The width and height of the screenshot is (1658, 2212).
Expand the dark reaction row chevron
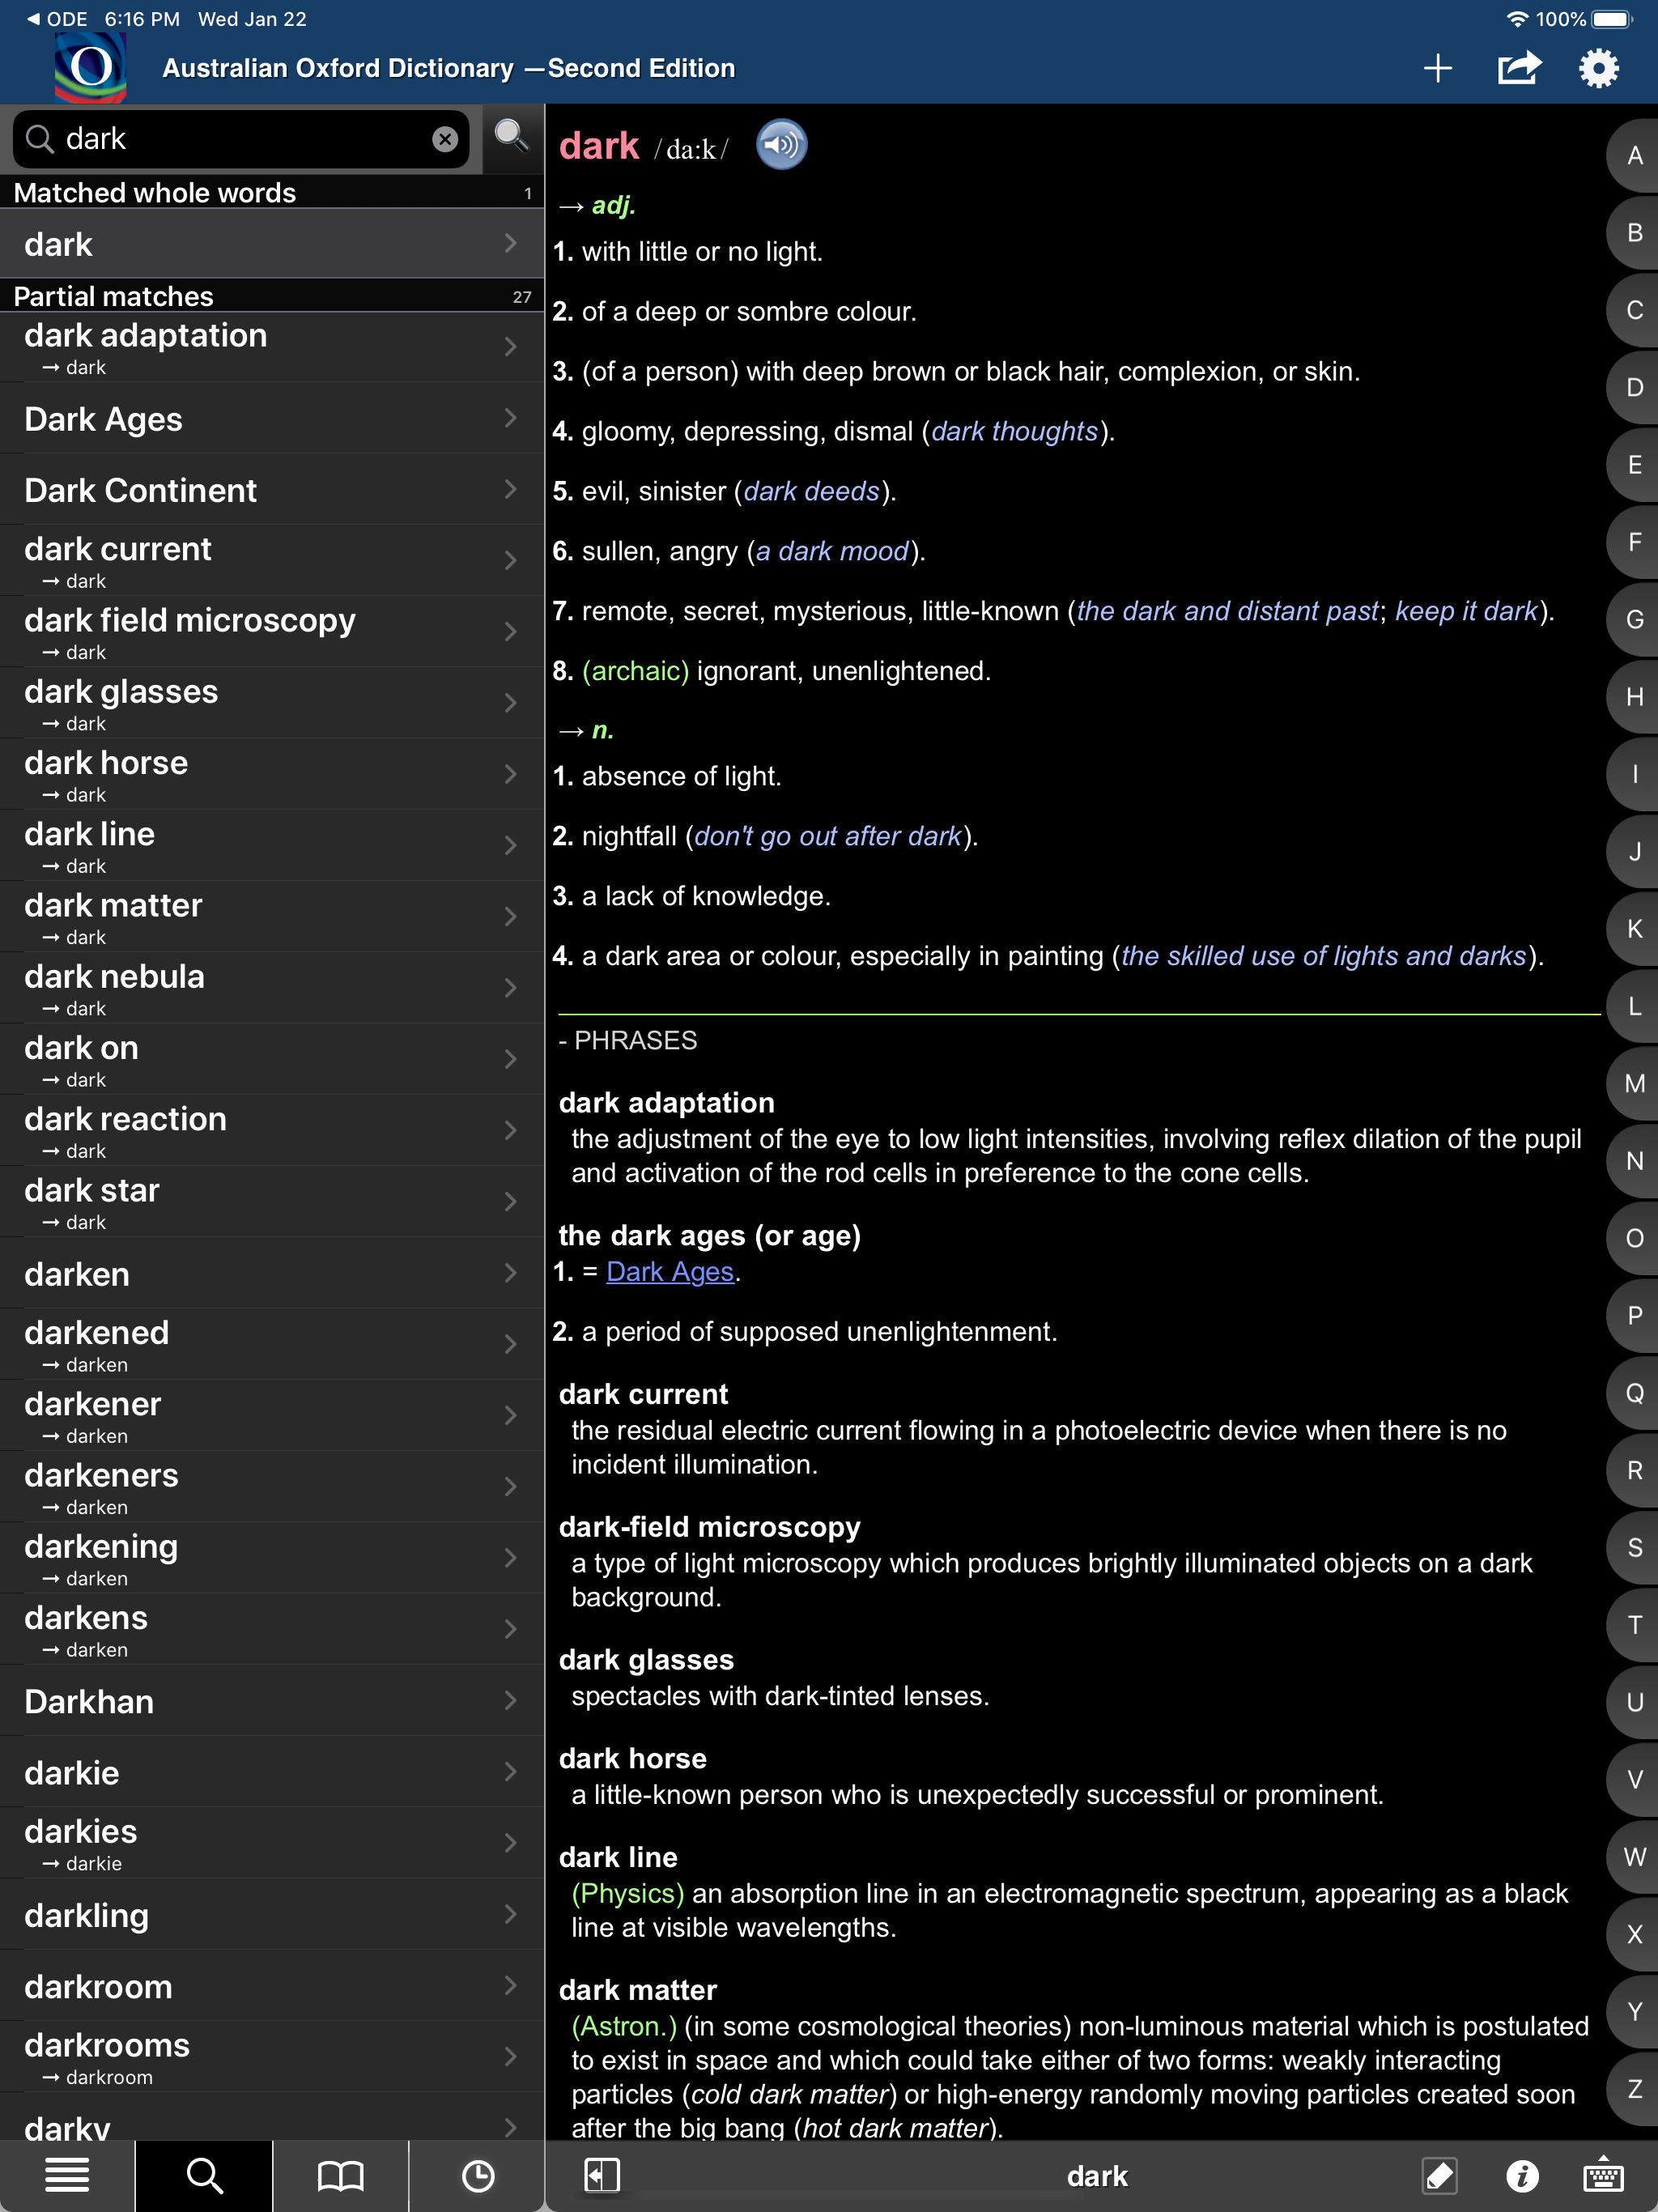pyautogui.click(x=511, y=1130)
